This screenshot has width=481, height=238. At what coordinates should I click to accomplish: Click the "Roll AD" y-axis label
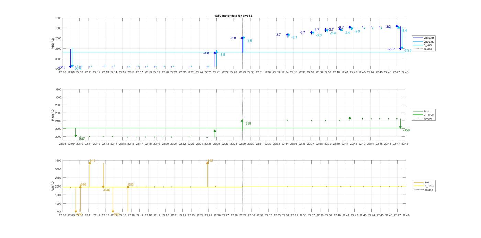53,186
